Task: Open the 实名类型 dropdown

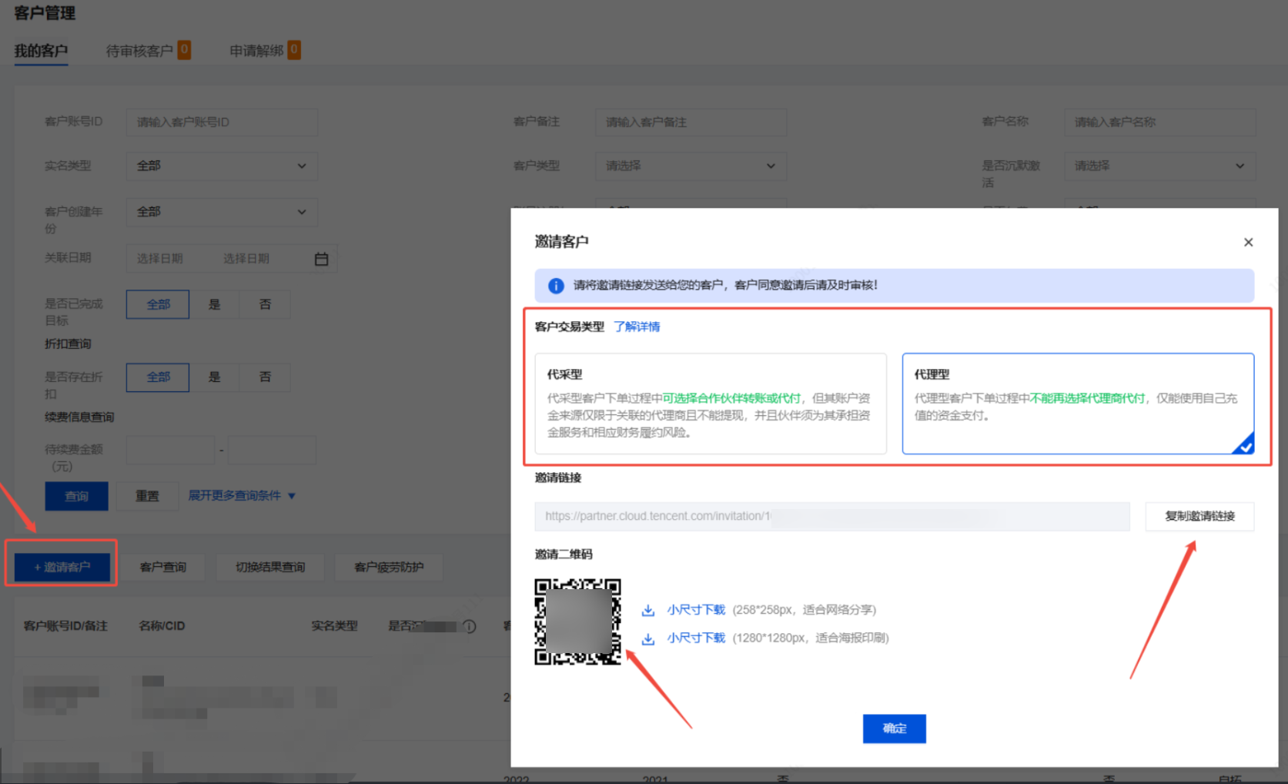Action: (222, 166)
